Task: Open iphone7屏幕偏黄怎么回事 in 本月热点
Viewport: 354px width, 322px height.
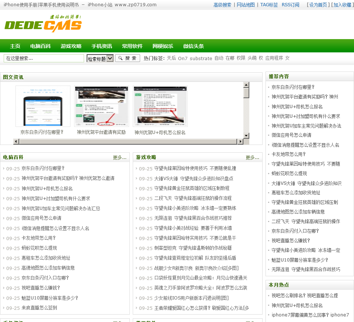Action: 310,315
